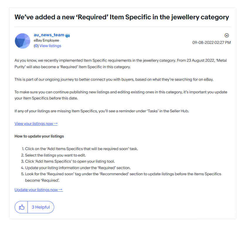Click the paragraph mentioning 'Metal Purity'
The height and width of the screenshot is (225, 244).
coord(121,63)
